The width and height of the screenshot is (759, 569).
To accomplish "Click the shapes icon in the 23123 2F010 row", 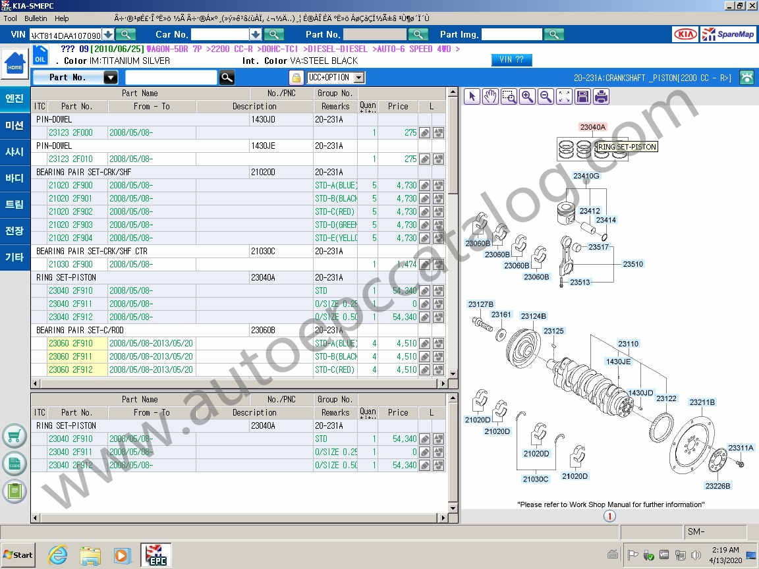I will click(439, 159).
